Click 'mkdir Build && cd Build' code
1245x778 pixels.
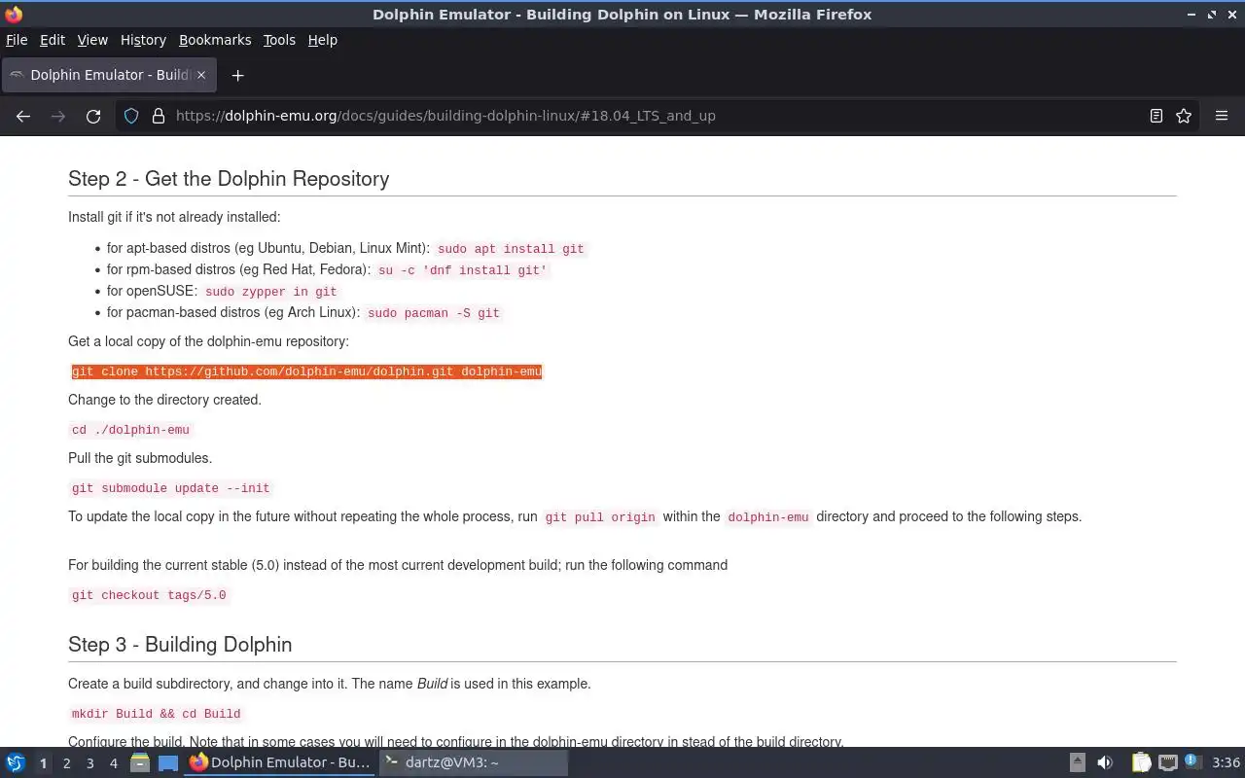156,714
